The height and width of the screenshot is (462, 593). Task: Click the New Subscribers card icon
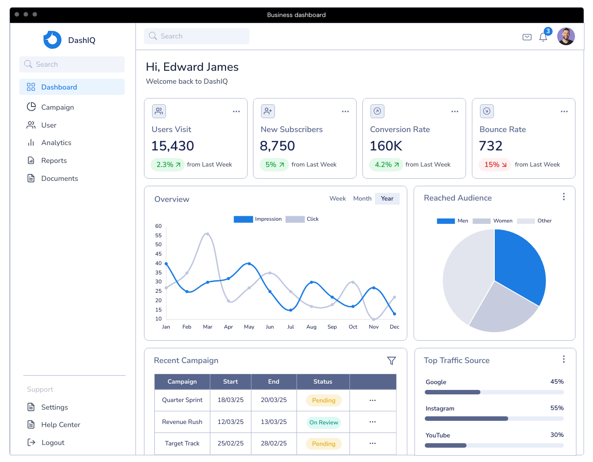coord(268,111)
